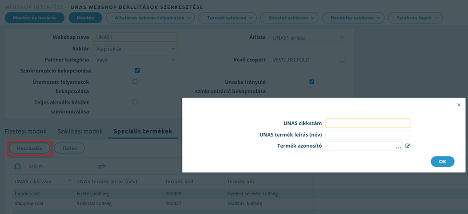Sort by UNAS cikkszám ascending arrow

(70, 180)
